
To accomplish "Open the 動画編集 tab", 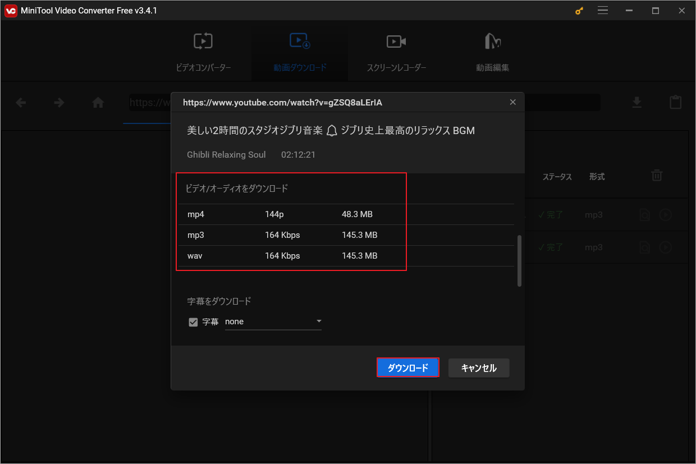I will [x=492, y=53].
